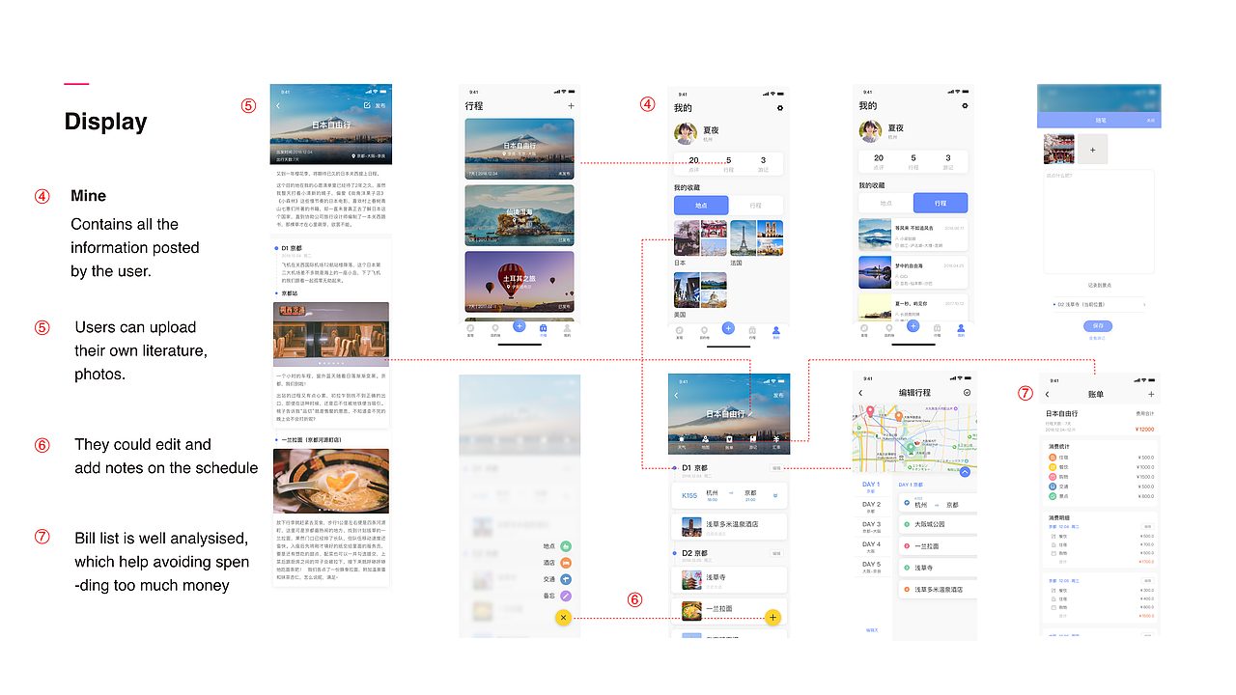Screen dimensions: 1236x695
Task: Tap 3 游记 count on the 我的 screen with 地点 tab active
Action: pyautogui.click(x=763, y=163)
